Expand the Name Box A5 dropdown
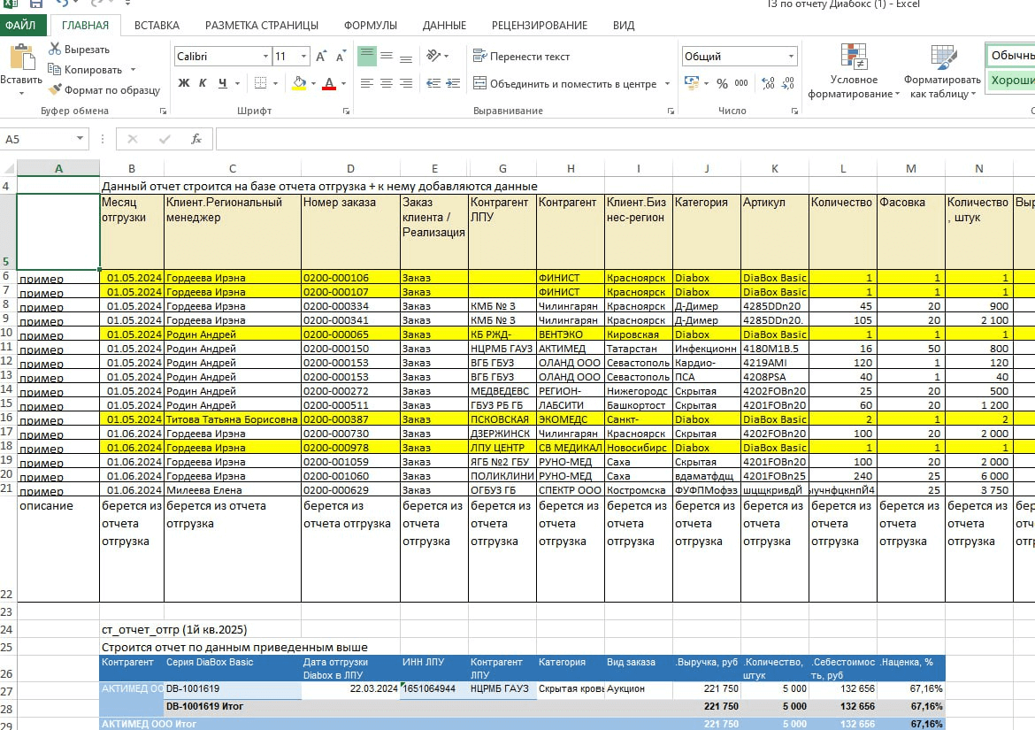1035x730 pixels. point(80,139)
